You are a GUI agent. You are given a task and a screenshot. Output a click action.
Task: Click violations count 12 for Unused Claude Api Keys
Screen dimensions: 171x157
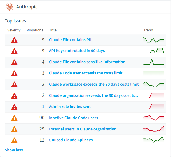[x=42, y=140]
